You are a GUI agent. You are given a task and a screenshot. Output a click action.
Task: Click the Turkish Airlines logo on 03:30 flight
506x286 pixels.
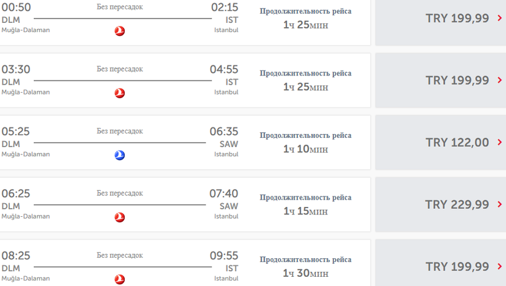120,93
